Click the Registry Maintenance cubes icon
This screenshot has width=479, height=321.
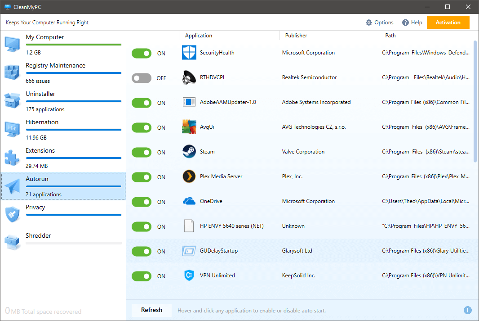(12, 72)
